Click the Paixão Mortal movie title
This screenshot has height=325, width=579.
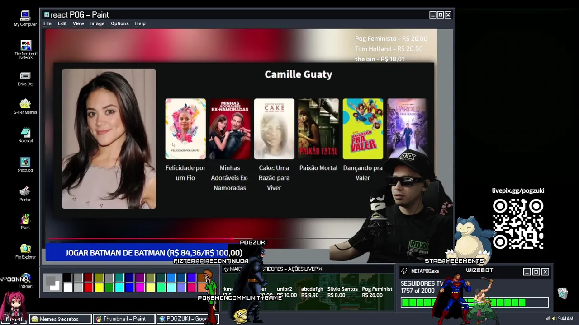pos(318,168)
